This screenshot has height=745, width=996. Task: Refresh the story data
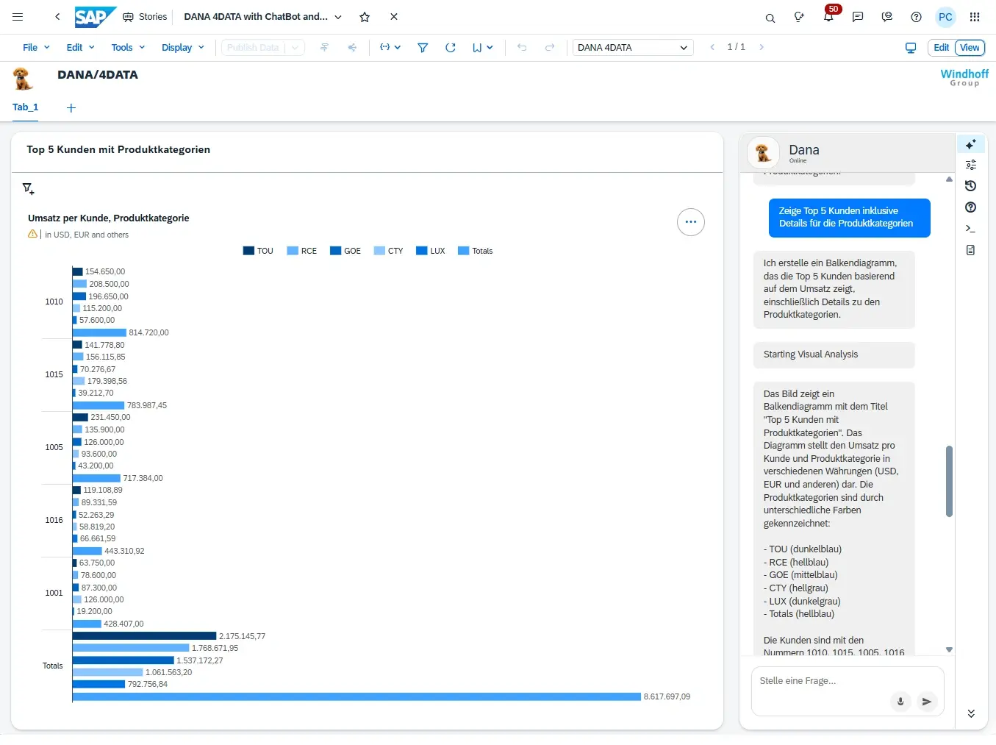tap(451, 47)
